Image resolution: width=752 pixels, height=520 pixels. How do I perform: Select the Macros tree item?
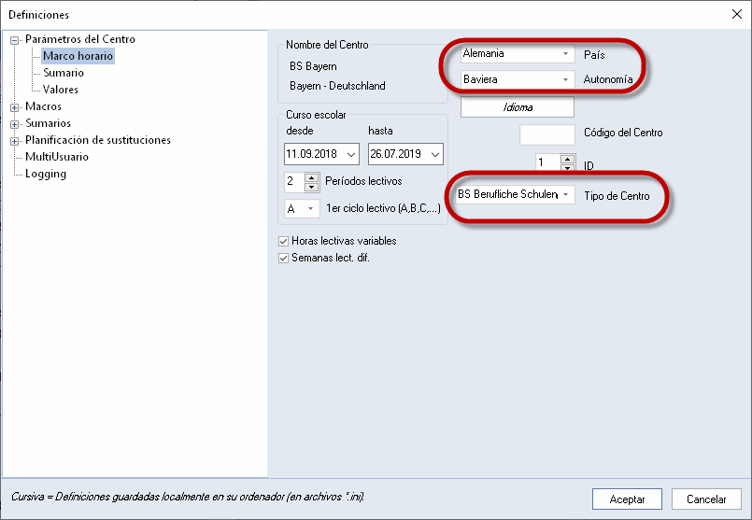[43, 106]
